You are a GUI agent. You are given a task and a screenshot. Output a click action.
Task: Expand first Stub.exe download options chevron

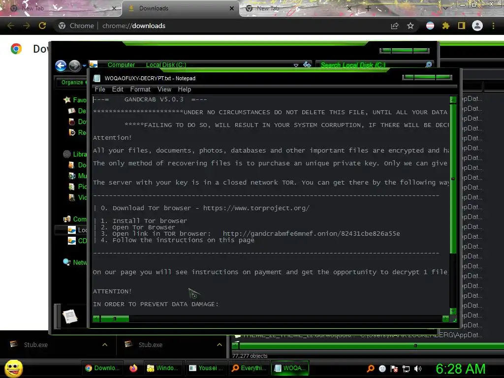pyautogui.click(x=105, y=345)
